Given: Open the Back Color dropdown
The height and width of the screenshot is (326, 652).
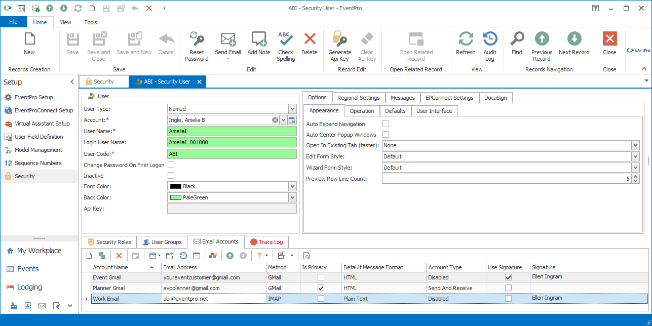Looking at the screenshot, I should pos(292,197).
